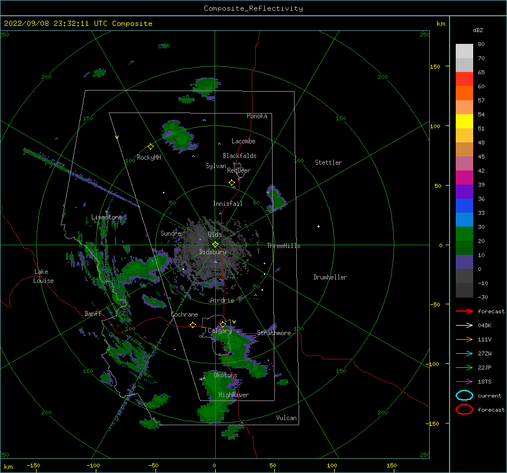Click the HighRiver label
The width and height of the screenshot is (507, 473).
pyautogui.click(x=234, y=395)
